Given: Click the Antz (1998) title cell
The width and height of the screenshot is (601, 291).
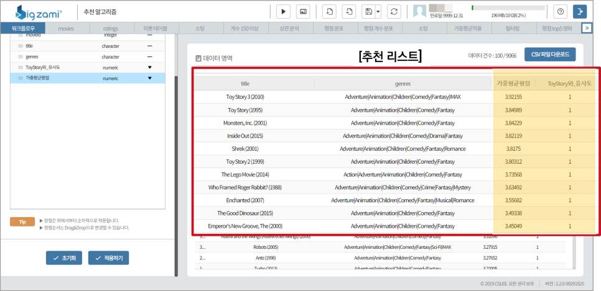Looking at the screenshot, I should tap(264, 257).
